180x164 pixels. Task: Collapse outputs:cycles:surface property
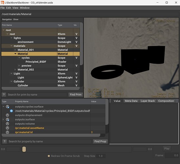pyautogui.click(x=4, y=107)
